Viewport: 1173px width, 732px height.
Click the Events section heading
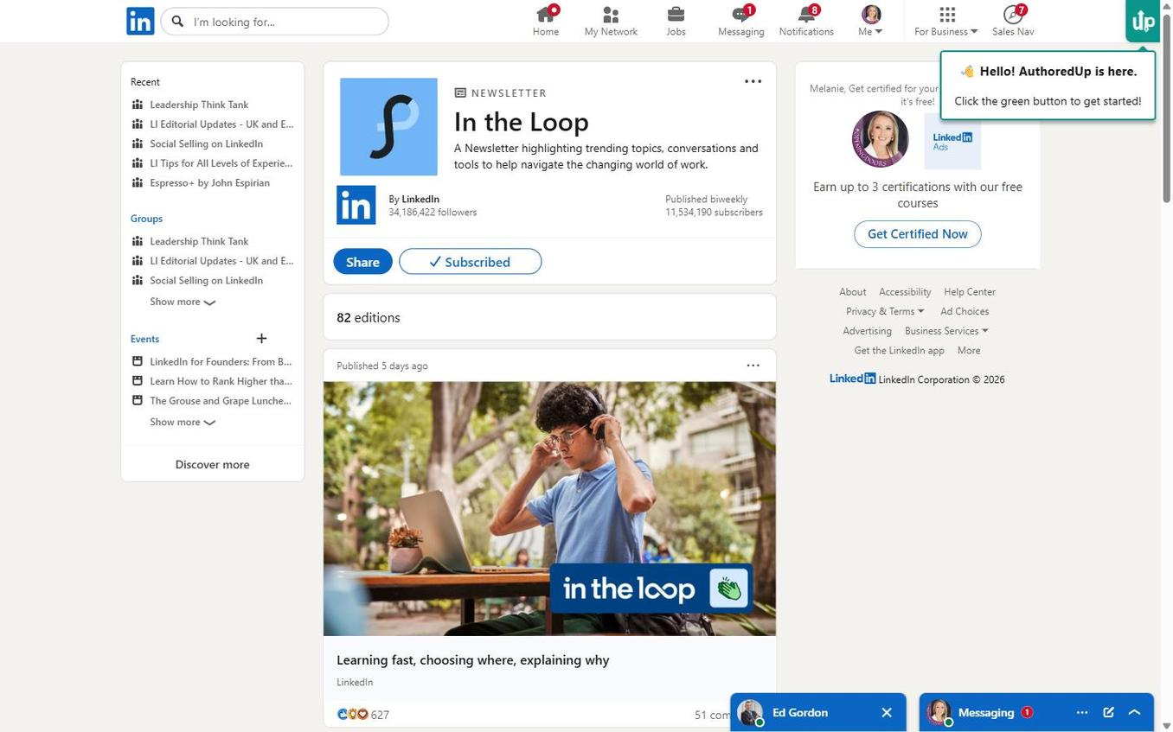[145, 339]
